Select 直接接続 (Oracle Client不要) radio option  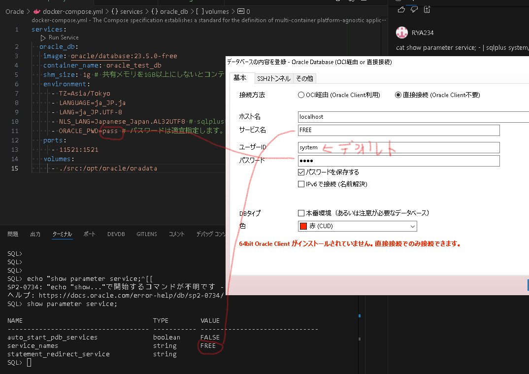click(x=398, y=95)
